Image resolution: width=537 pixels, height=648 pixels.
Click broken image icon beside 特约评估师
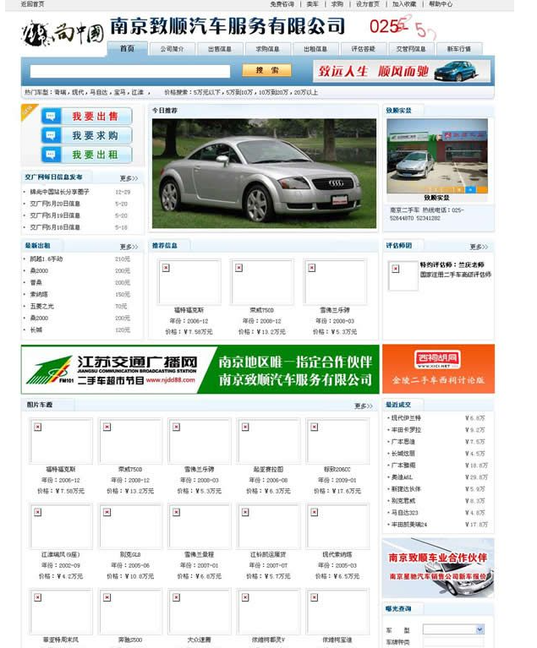tap(396, 269)
